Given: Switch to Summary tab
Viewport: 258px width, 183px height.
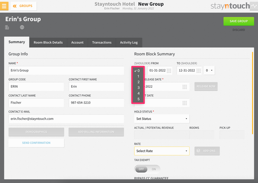Looking at the screenshot, I should pyautogui.click(x=17, y=42).
